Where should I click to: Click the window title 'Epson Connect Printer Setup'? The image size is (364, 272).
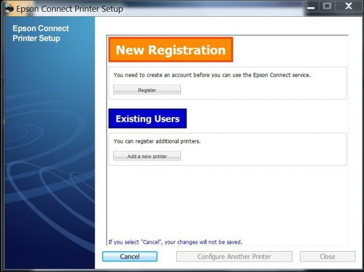click(x=69, y=9)
